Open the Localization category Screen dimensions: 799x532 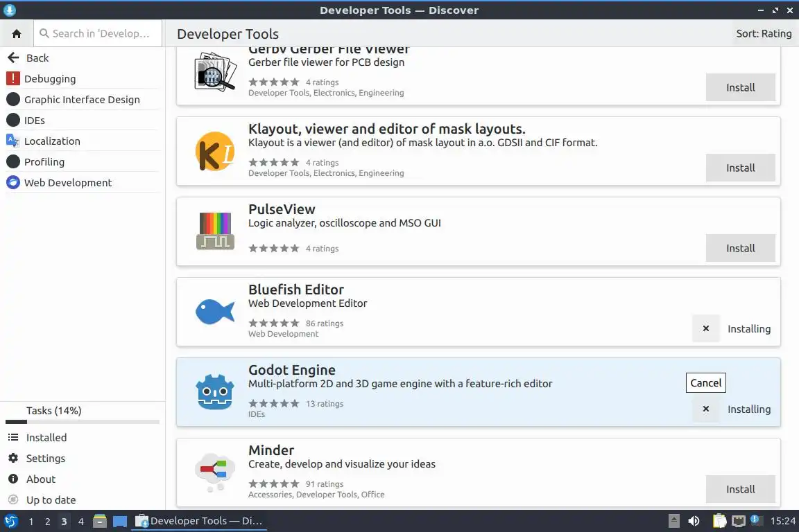tap(83, 141)
